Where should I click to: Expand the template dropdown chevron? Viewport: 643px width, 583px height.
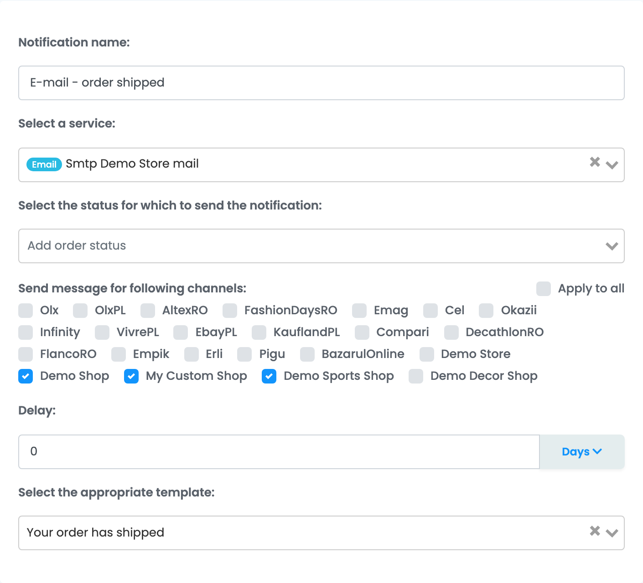click(x=612, y=533)
